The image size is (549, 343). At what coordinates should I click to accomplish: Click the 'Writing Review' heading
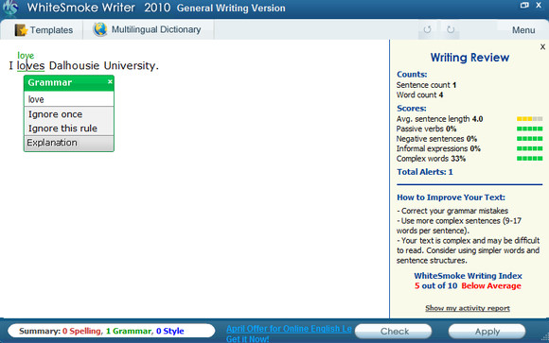tap(469, 58)
